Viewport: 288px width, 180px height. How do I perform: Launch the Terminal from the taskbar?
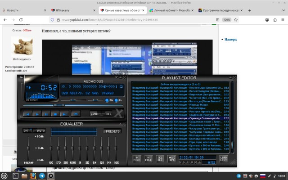pos(15,176)
